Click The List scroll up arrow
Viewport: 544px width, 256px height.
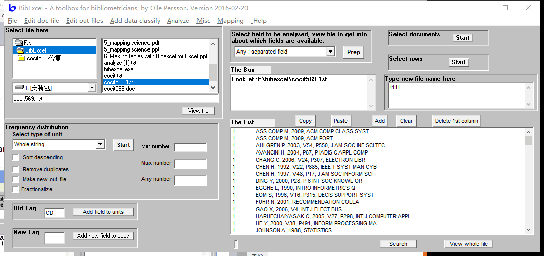point(528,132)
